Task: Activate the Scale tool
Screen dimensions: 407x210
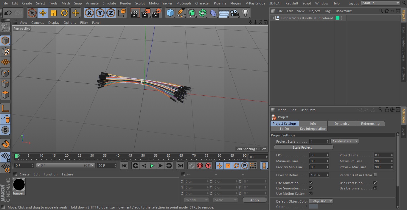Action: pos(54,13)
